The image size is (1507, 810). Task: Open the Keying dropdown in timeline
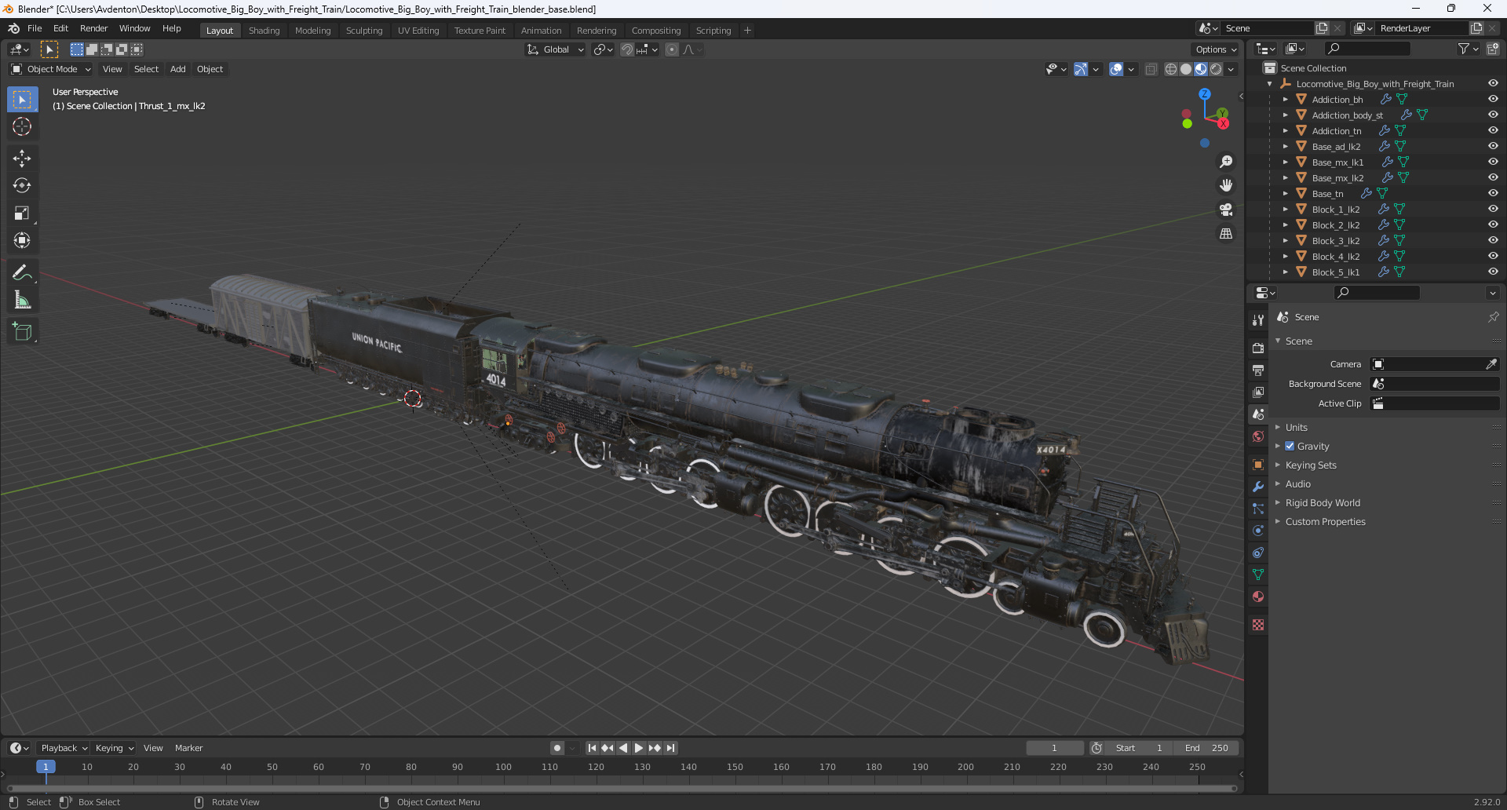tap(115, 748)
